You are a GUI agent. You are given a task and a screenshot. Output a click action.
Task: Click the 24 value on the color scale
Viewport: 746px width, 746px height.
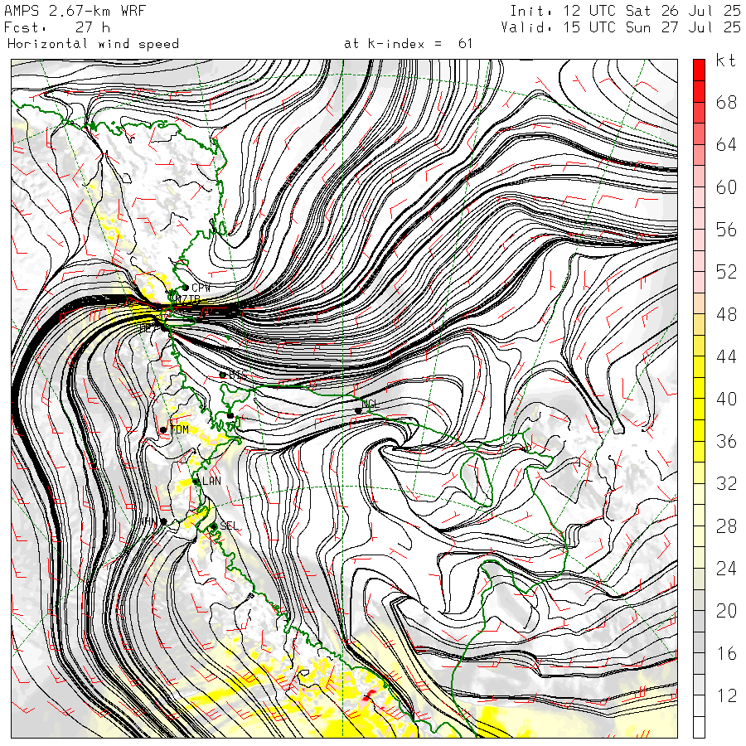pyautogui.click(x=726, y=569)
